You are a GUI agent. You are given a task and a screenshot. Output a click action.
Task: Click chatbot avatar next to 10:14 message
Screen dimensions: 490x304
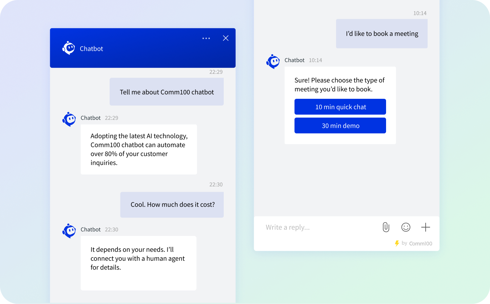coord(273,61)
